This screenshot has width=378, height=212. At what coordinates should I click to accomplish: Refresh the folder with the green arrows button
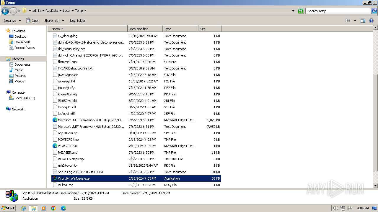(x=301, y=11)
